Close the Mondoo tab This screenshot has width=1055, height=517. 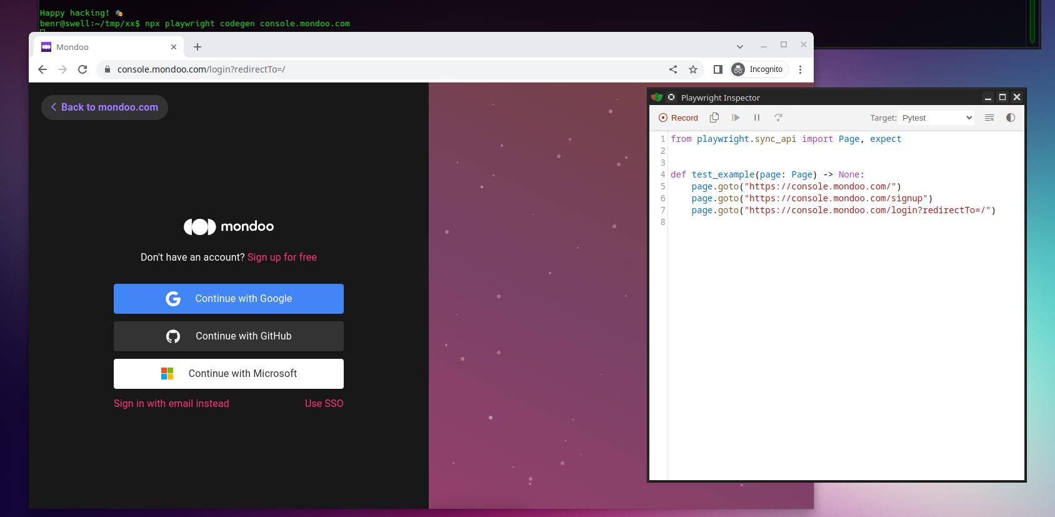click(174, 47)
